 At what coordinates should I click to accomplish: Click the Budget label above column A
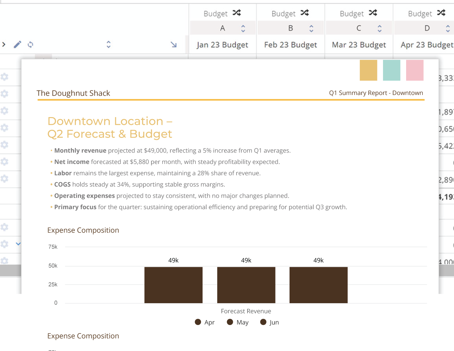[x=216, y=14]
